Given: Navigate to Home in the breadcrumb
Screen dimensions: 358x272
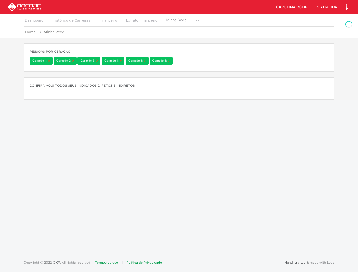Looking at the screenshot, I should pyautogui.click(x=30, y=32).
